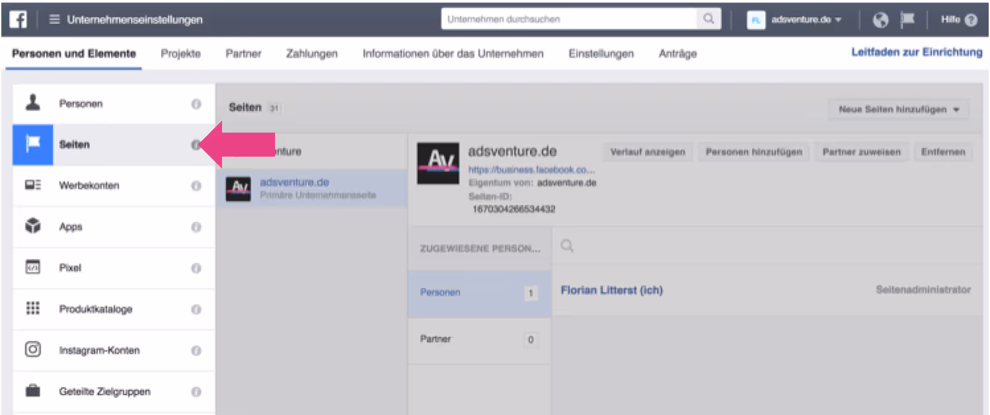Select the Produktkataloge grid icon
Screen dimensions: 990x415
click(x=33, y=309)
